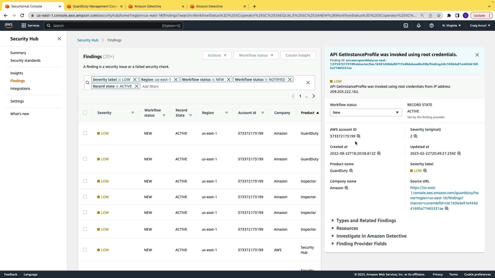Viewport: 495px width, 278px height.
Task: Select first GuardDuty finding checkbox
Action: pyautogui.click(x=85, y=133)
